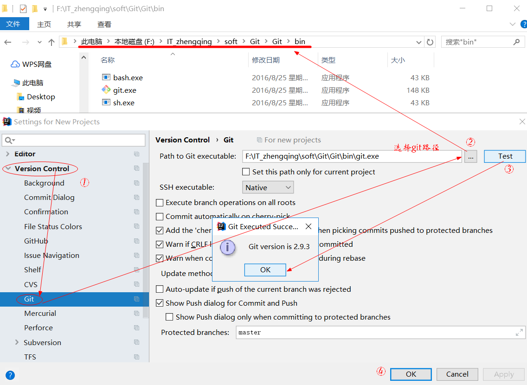
Task: Click the Settings search input field
Action: [74, 140]
